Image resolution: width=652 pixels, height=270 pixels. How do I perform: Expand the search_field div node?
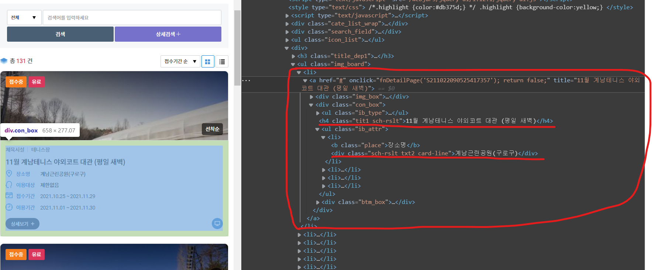point(287,32)
